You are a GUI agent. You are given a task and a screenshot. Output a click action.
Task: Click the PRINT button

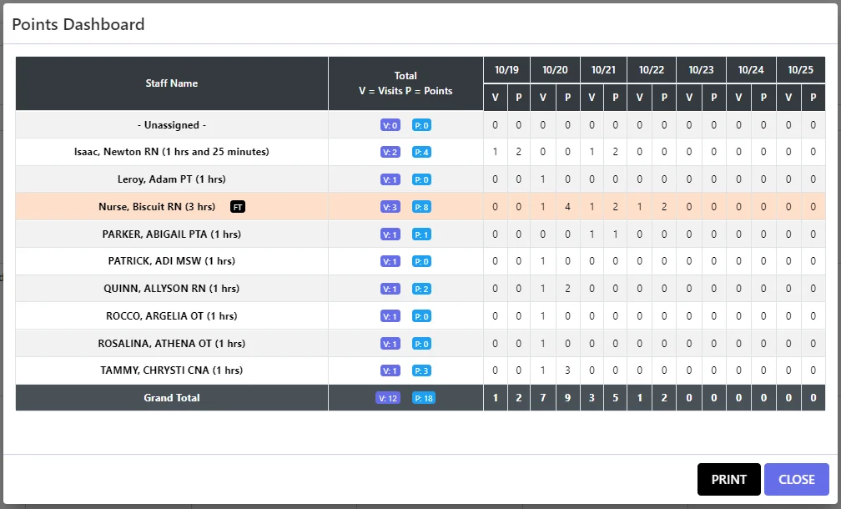(728, 479)
